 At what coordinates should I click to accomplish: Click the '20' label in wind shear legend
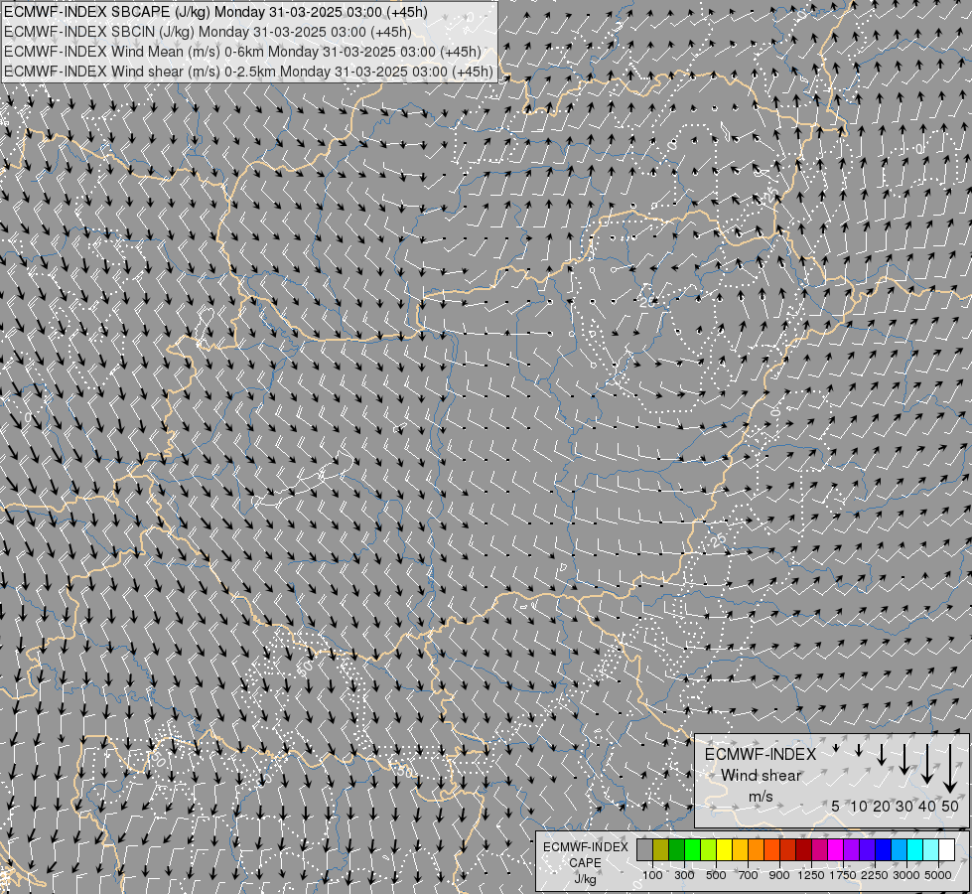click(882, 806)
